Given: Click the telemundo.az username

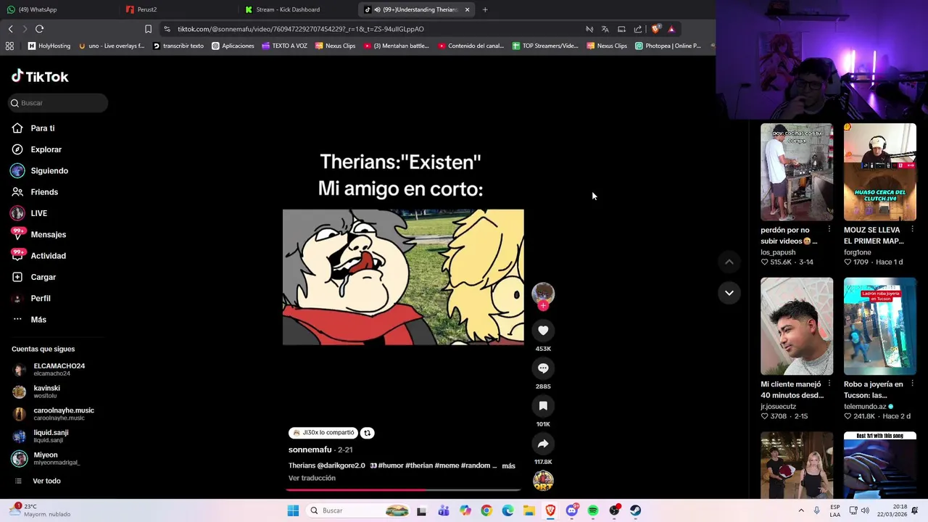Looking at the screenshot, I should click(x=866, y=407).
